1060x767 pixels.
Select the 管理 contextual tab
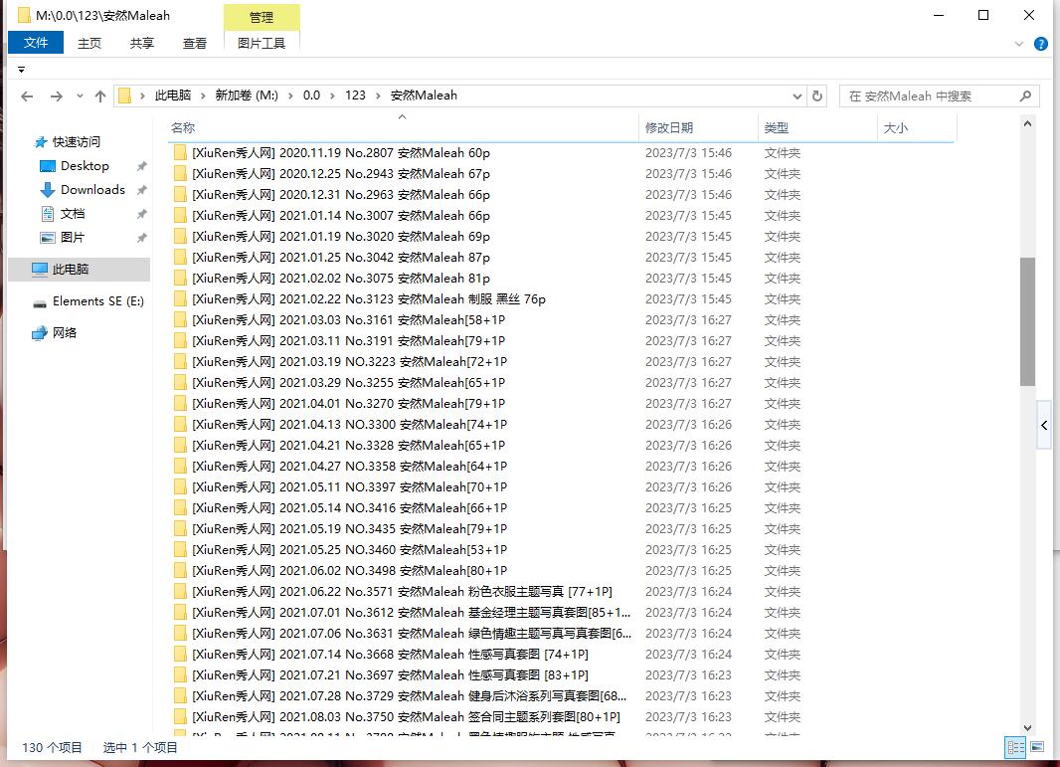tap(262, 18)
